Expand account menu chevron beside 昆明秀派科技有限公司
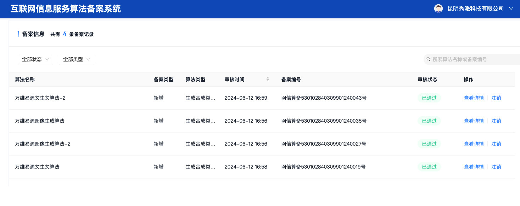 pyautogui.click(x=511, y=9)
